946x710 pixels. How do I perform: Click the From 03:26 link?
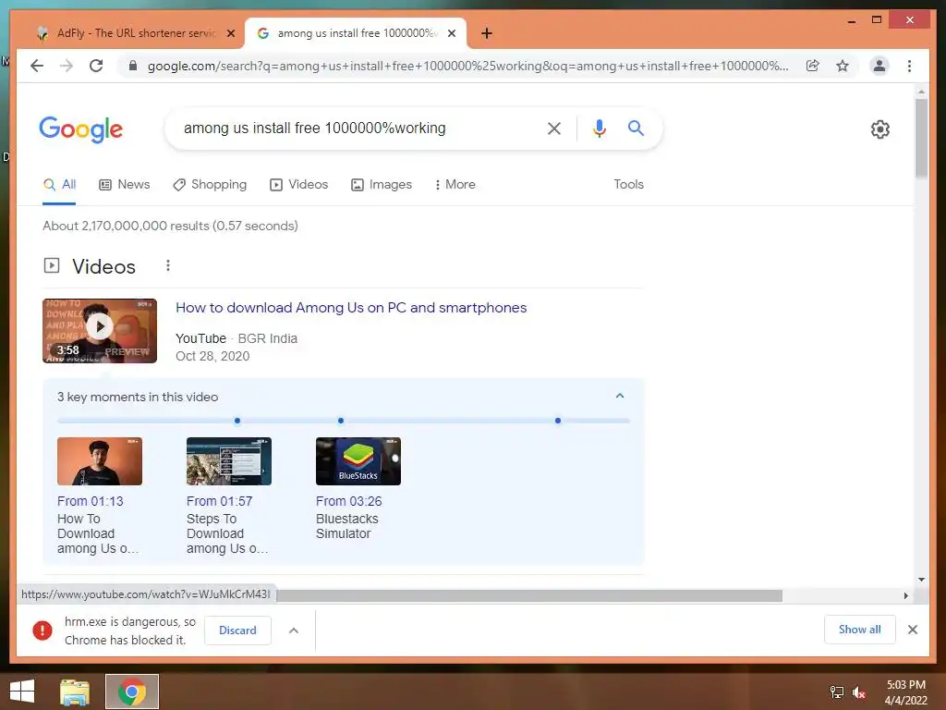348,501
